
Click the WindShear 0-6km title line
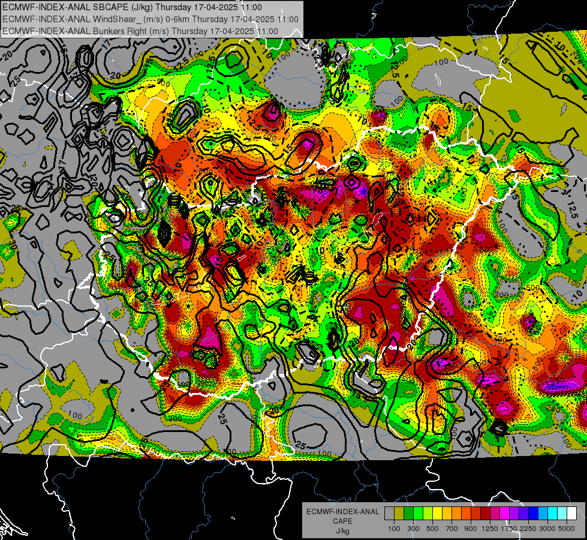click(x=150, y=19)
